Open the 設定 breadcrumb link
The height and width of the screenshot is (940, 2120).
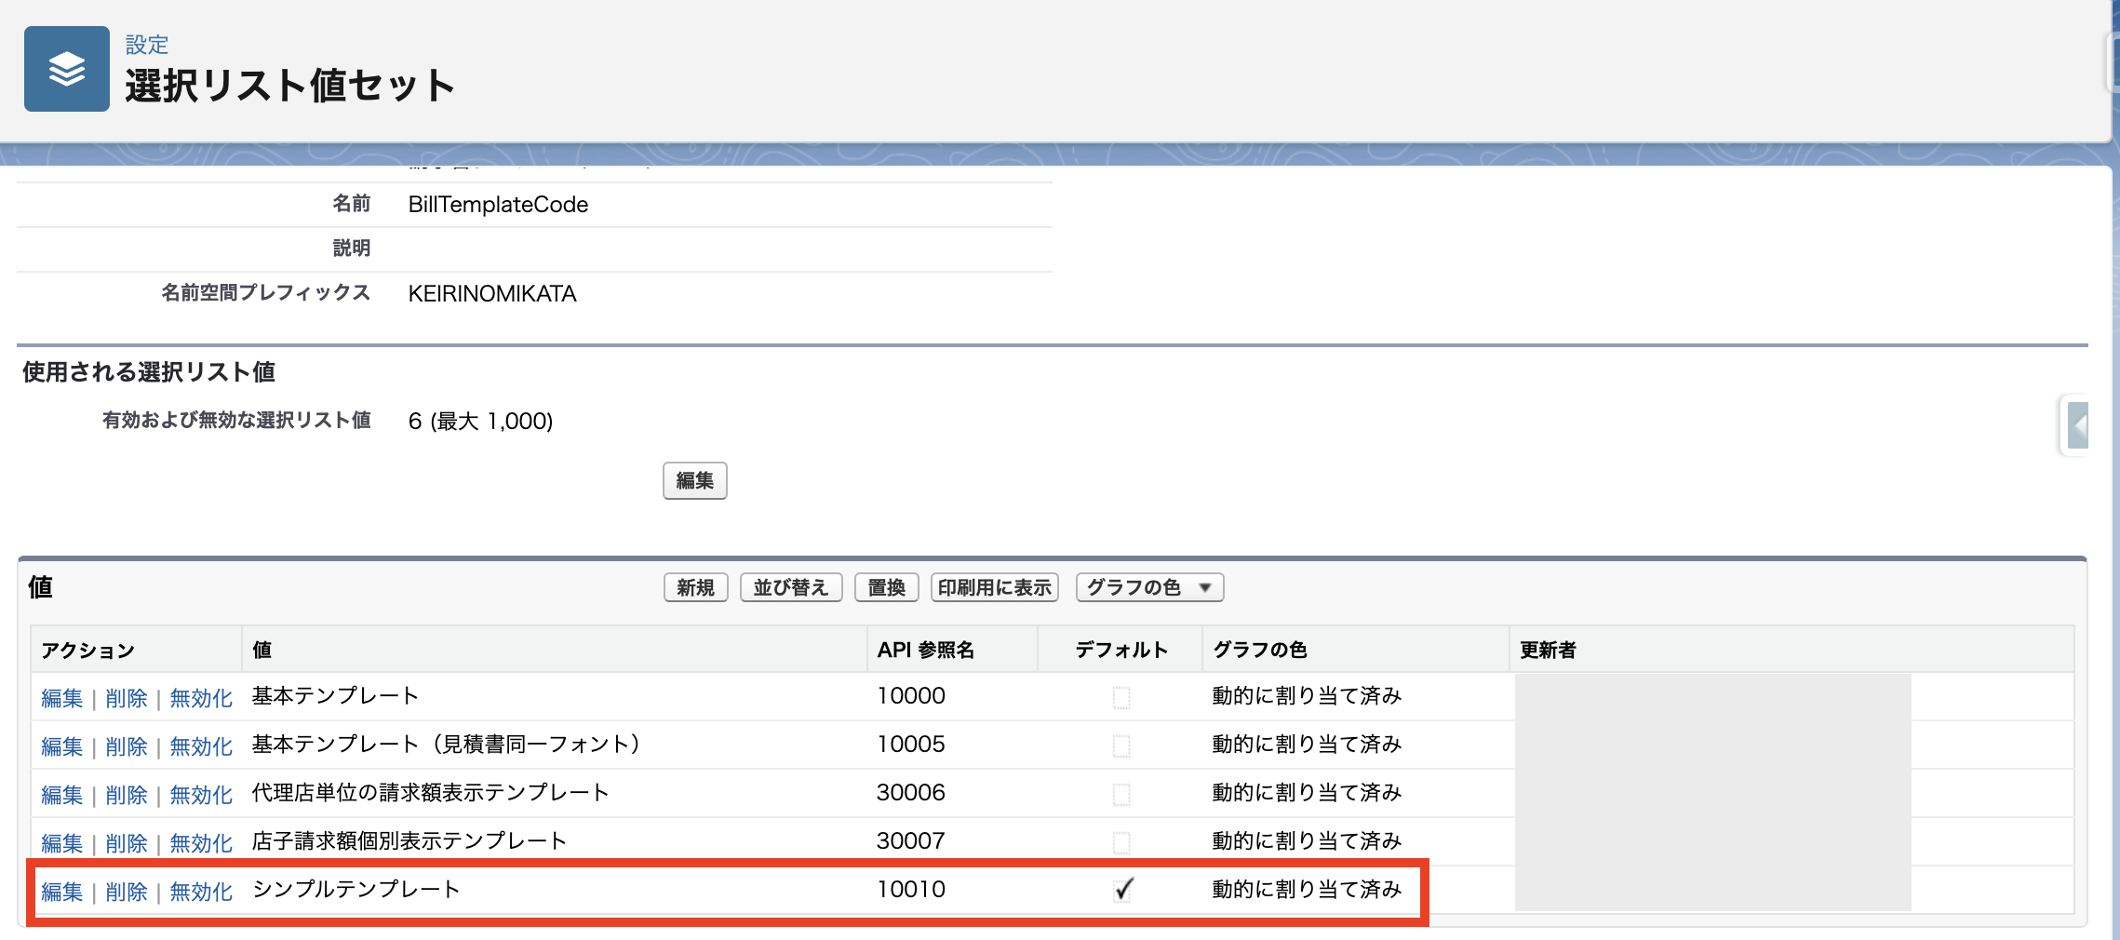pyautogui.click(x=146, y=44)
